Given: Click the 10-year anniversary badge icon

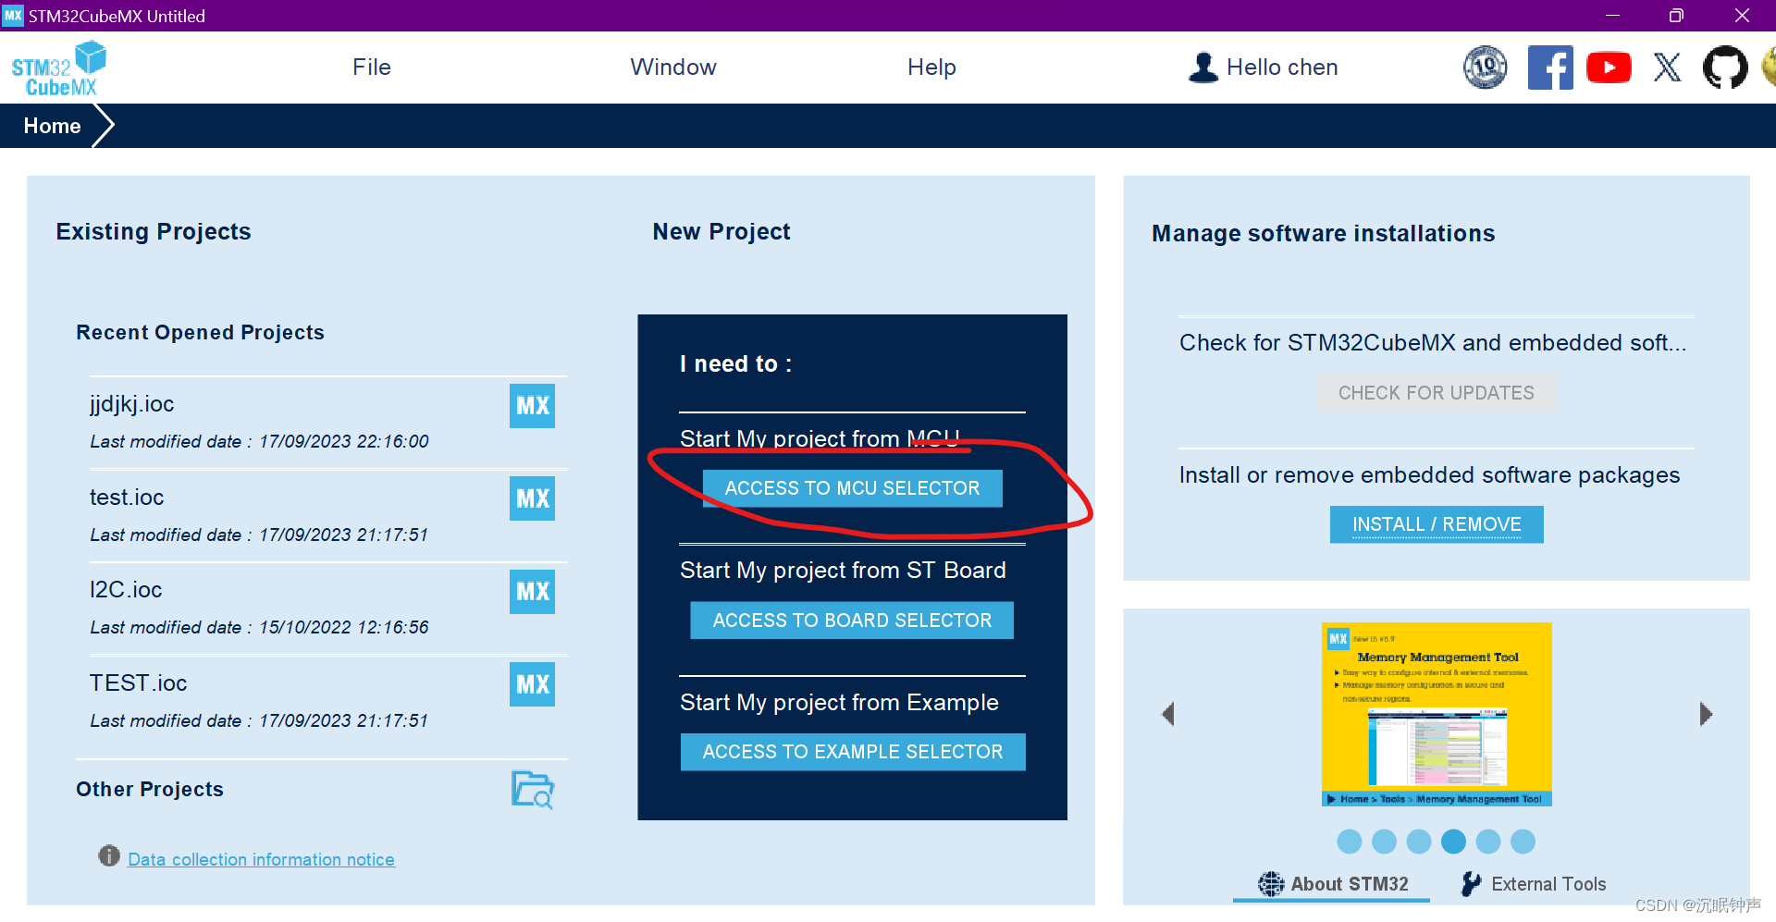Looking at the screenshot, I should 1485,68.
